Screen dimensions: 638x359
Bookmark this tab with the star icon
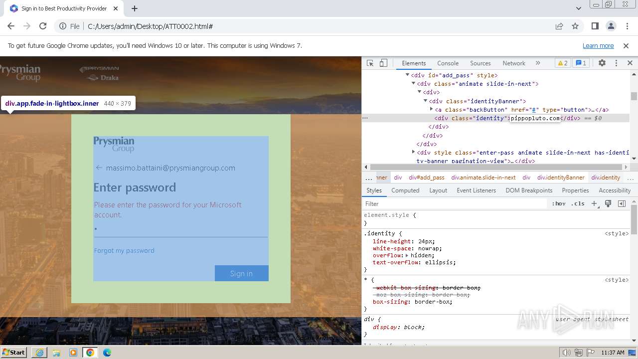pos(575,26)
